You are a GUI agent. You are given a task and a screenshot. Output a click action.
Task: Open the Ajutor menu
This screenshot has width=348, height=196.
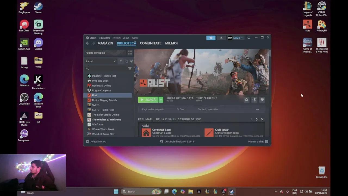(135, 38)
